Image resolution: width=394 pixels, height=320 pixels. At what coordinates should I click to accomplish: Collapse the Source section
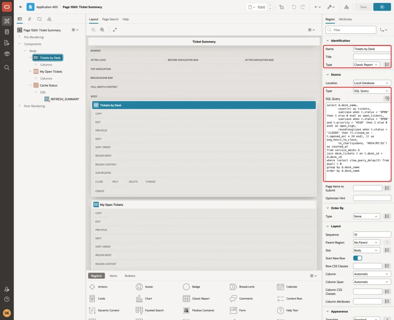point(327,75)
